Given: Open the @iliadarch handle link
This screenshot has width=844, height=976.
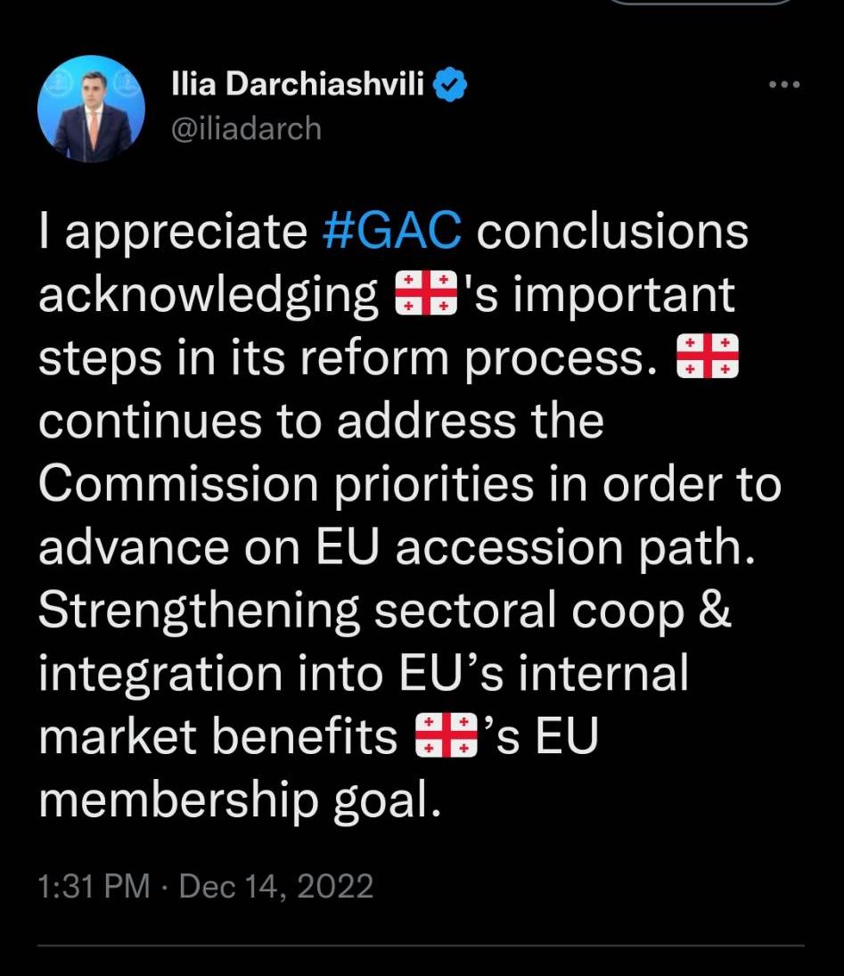Looking at the screenshot, I should [245, 128].
